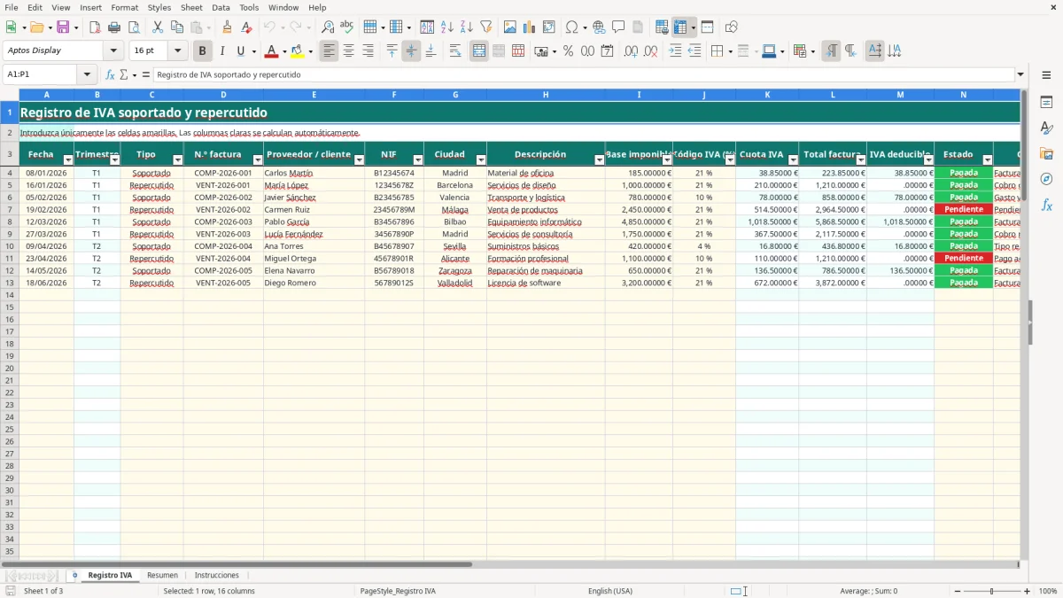Toggle Center Horizontally alignment
The height and width of the screenshot is (598, 1063).
point(348,51)
